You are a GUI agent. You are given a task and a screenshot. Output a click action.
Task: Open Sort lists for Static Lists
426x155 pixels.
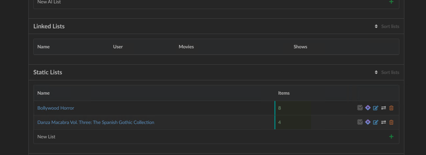pyautogui.click(x=387, y=72)
